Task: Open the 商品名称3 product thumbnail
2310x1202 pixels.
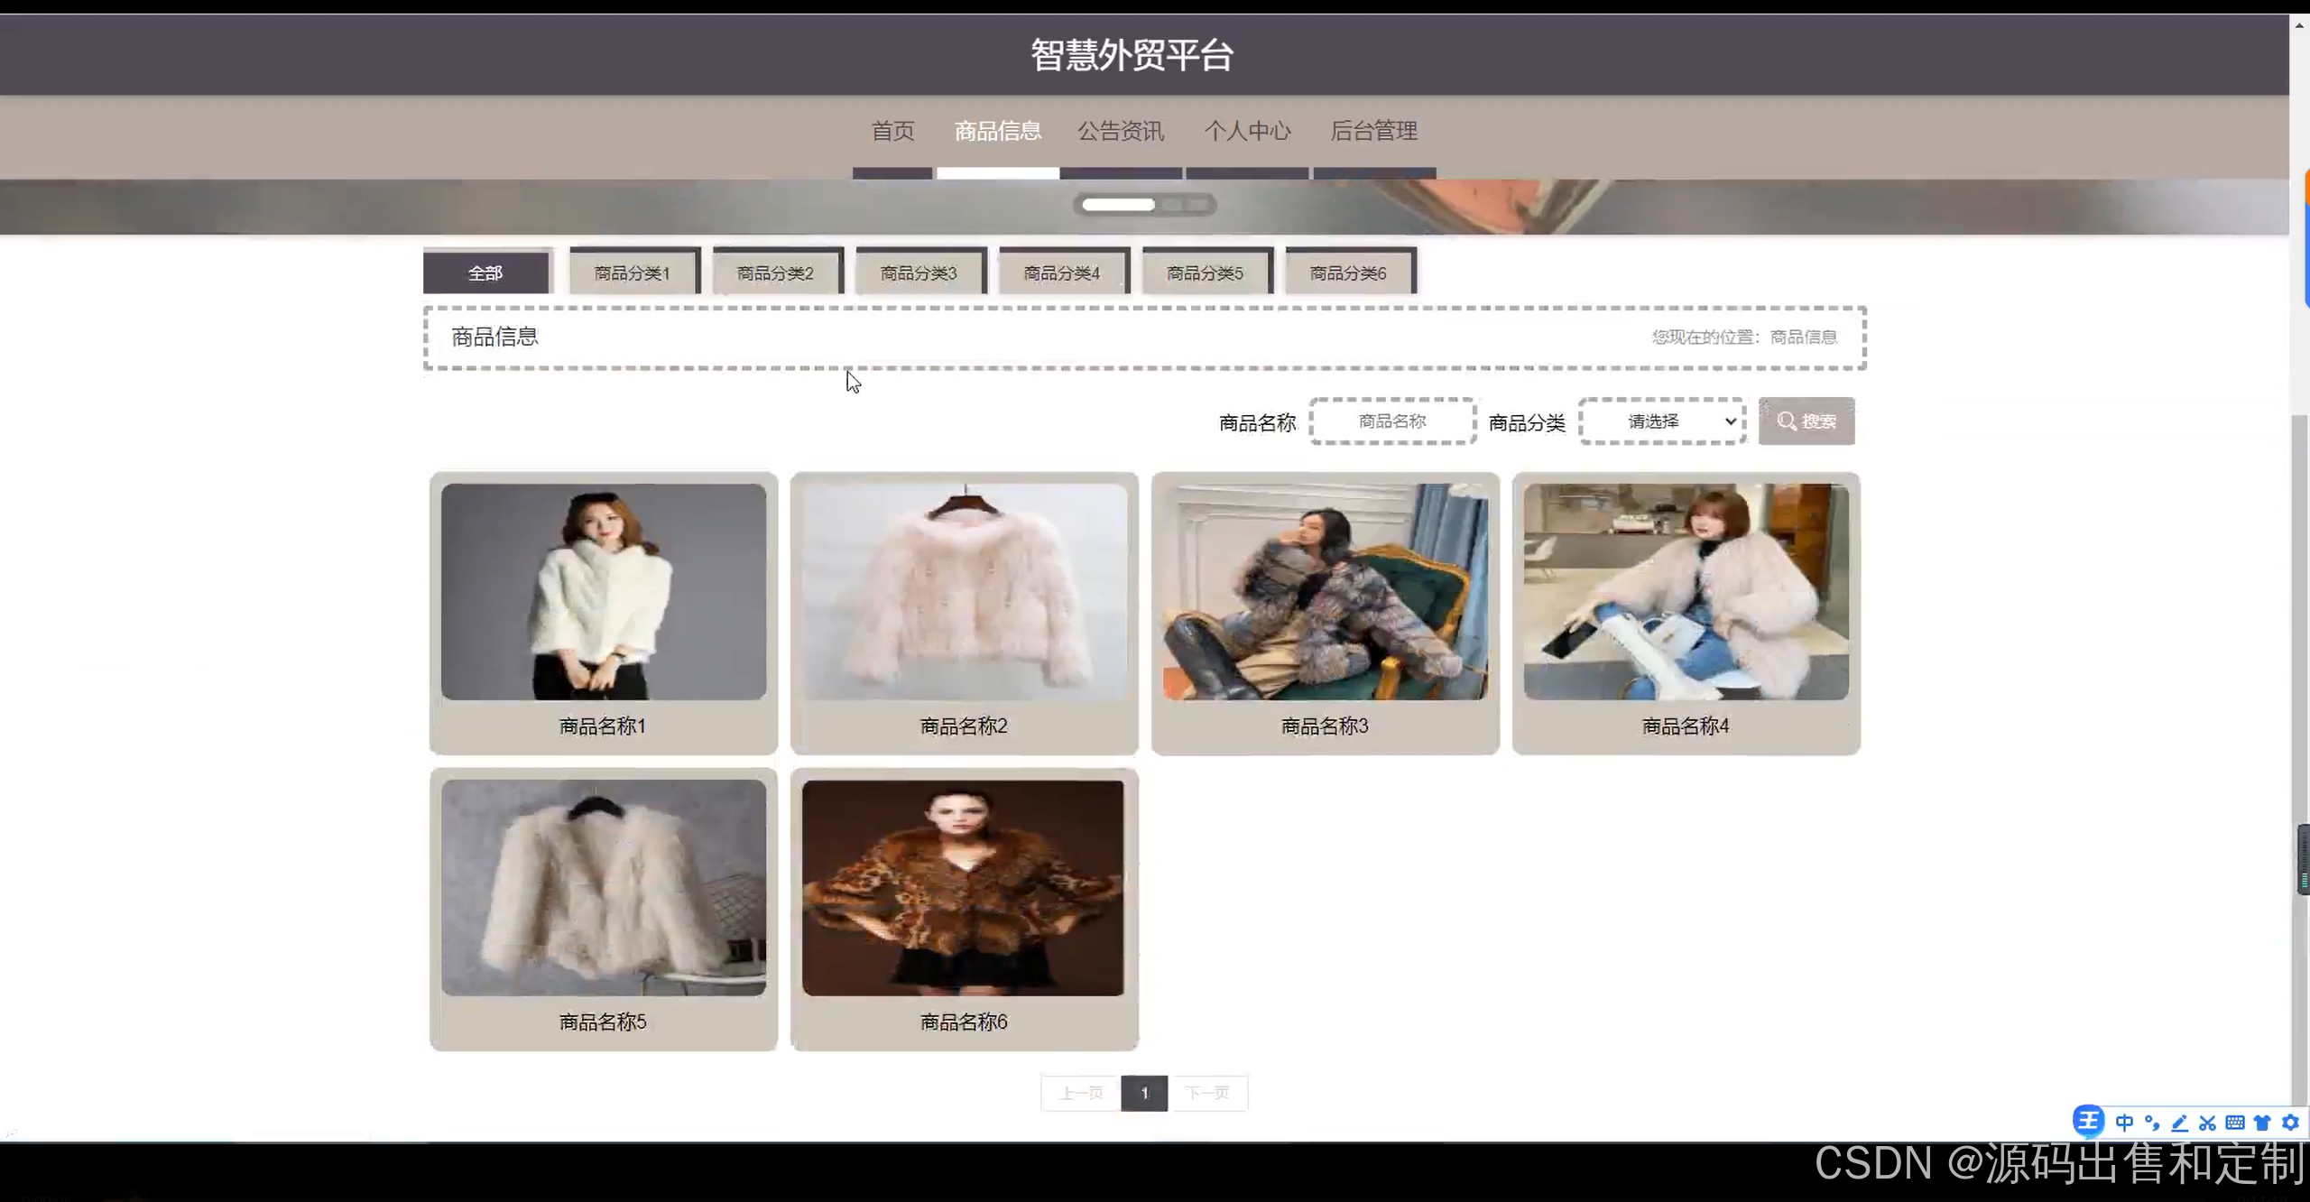Action: pos(1325,592)
